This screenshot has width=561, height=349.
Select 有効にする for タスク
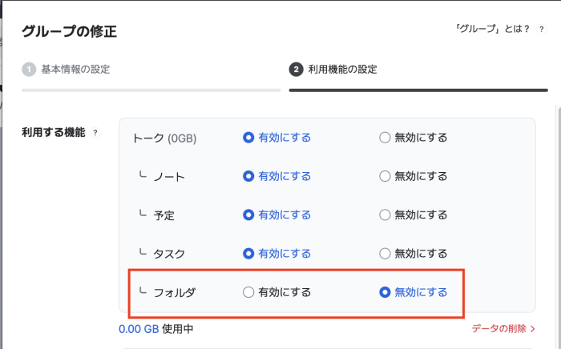tap(248, 254)
